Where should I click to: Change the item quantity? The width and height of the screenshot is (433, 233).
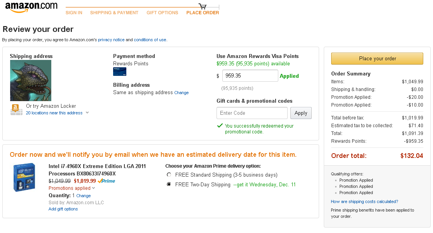tap(84, 196)
